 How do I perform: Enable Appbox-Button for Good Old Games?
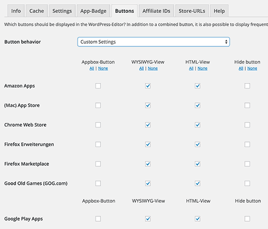[98, 184]
